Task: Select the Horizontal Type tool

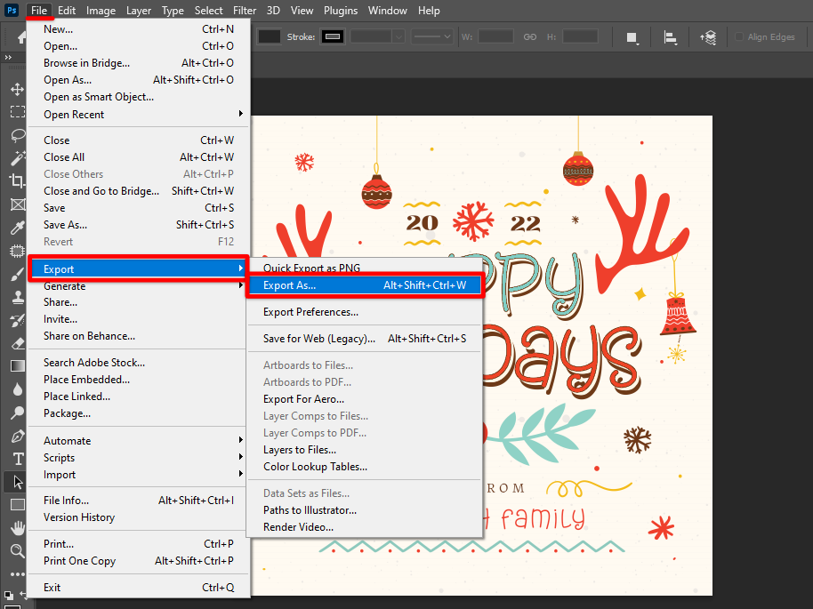Action: coord(17,459)
